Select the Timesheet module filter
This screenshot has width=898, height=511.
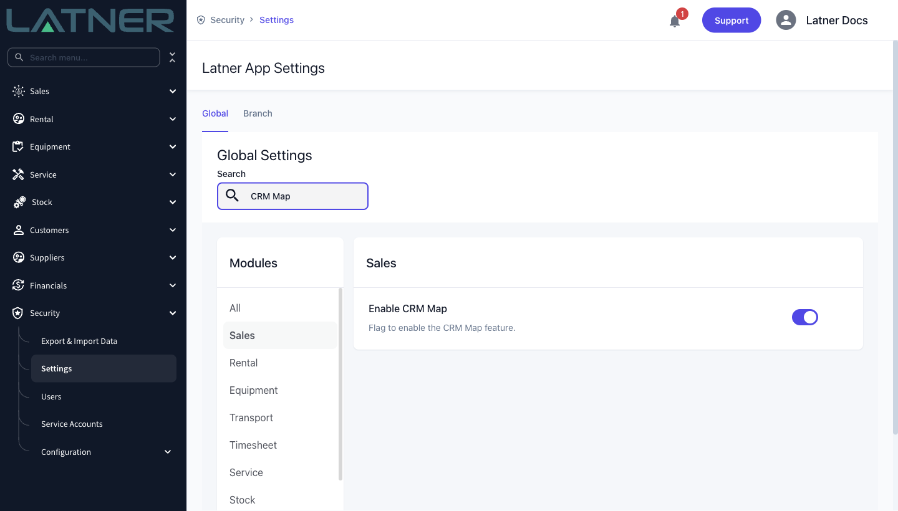[x=280, y=445]
